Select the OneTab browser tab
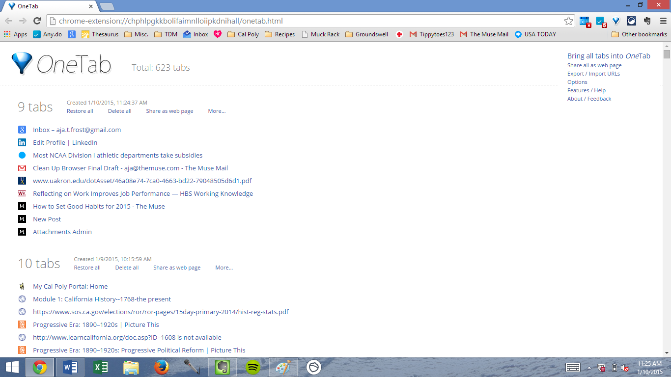 point(49,6)
